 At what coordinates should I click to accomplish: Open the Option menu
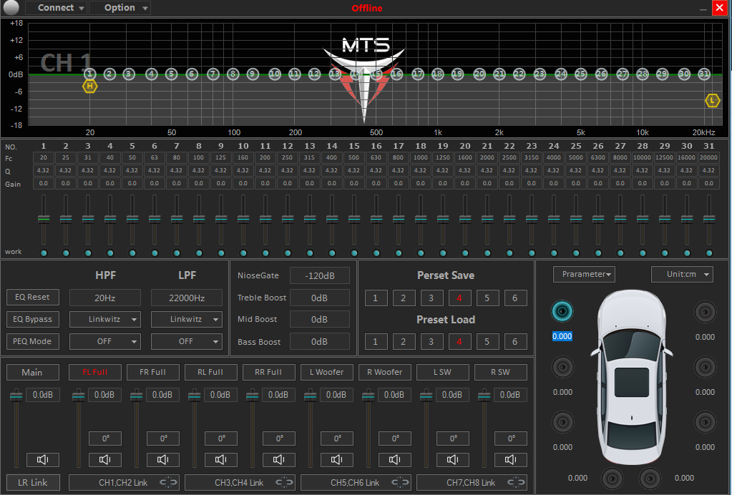point(119,8)
